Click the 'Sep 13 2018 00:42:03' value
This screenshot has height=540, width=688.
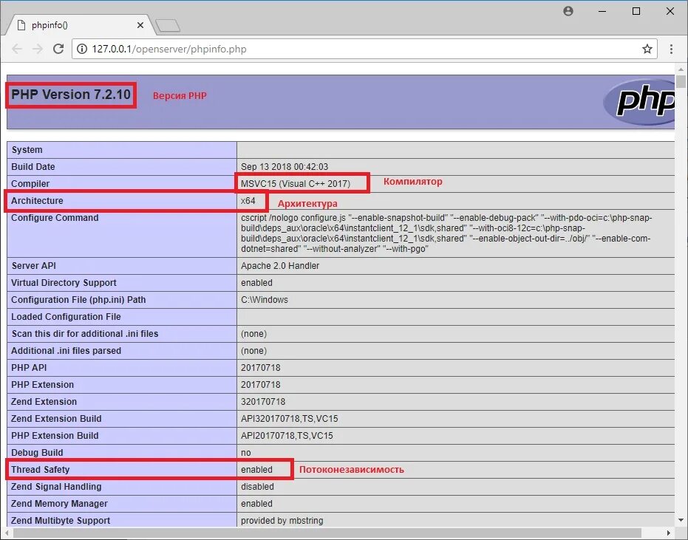285,167
